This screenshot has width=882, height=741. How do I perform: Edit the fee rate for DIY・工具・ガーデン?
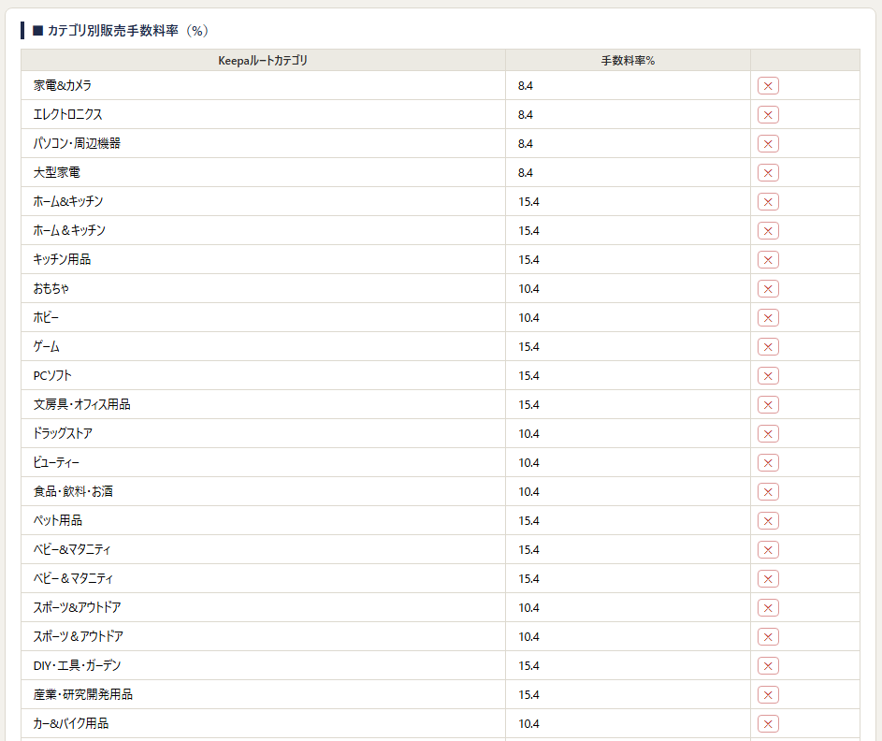[628, 665]
